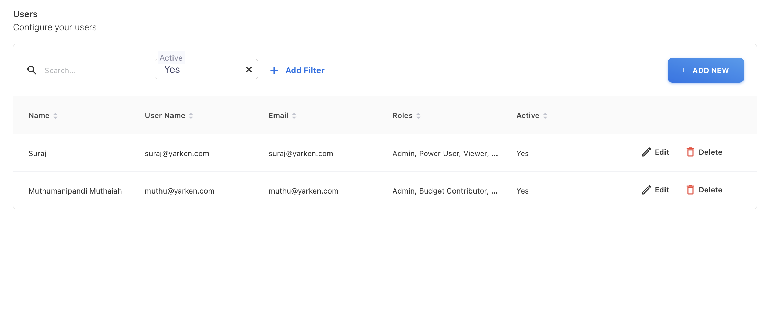Click the pencil icon in Suraj's row
This screenshot has height=328, width=771.
(646, 152)
